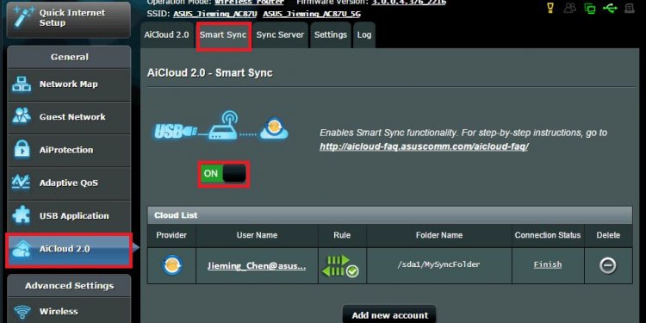Click the Jieming_Chen@asus... user name link

pos(257,266)
